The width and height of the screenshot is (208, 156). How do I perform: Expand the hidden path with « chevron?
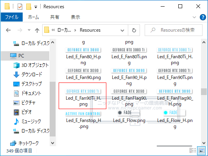coord(53,30)
